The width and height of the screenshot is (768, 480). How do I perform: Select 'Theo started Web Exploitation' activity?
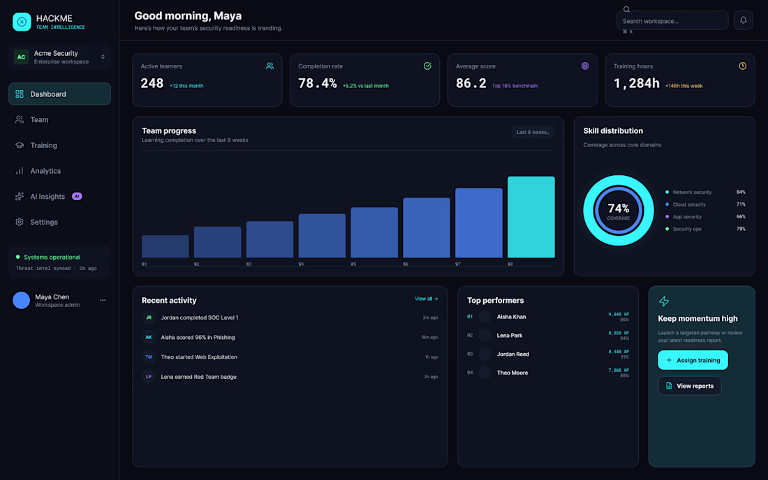[x=290, y=357]
